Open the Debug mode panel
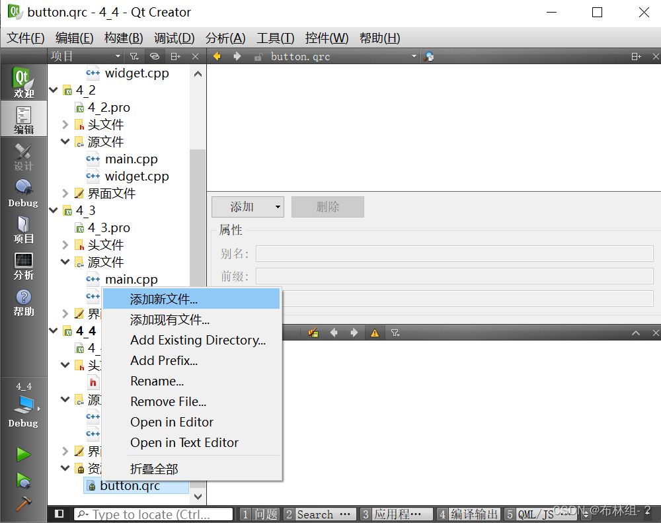This screenshot has width=661, height=523. 23,192
